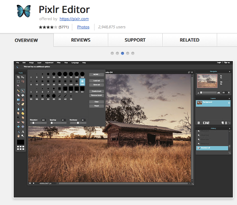This screenshot has width=237, height=205.
Task: Select the Bloat tool
Action: click(18, 127)
